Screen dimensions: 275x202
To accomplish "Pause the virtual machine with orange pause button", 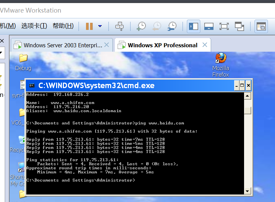I will [x=89, y=26].
